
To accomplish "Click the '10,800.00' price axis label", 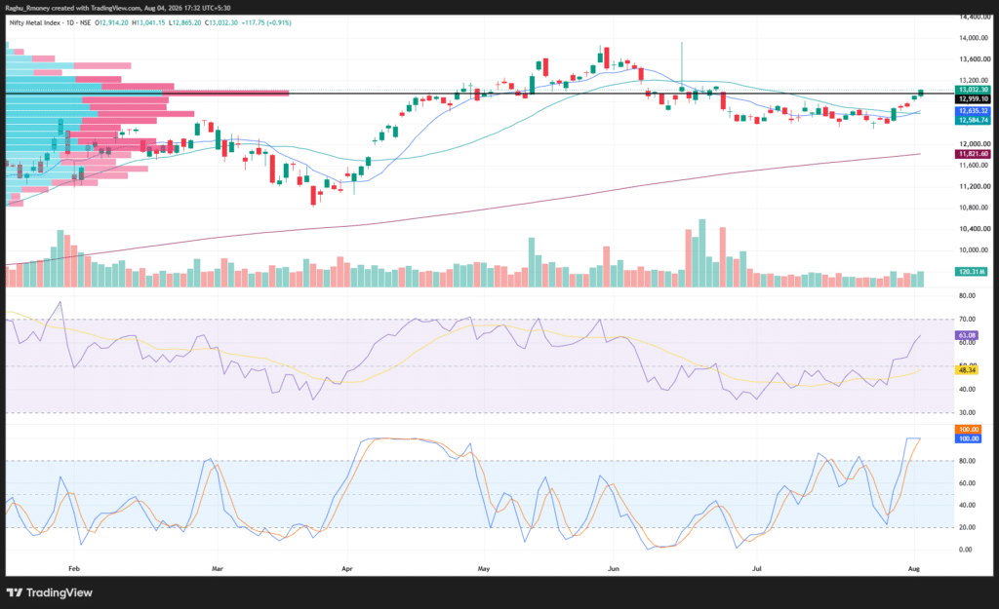I will (975, 208).
